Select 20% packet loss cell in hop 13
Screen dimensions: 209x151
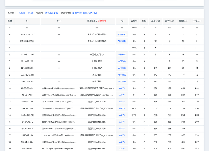click(134, 108)
